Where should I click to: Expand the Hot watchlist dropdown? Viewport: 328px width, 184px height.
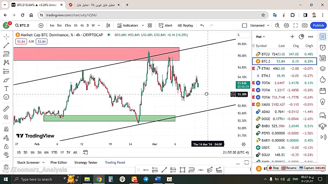[x=261, y=37]
